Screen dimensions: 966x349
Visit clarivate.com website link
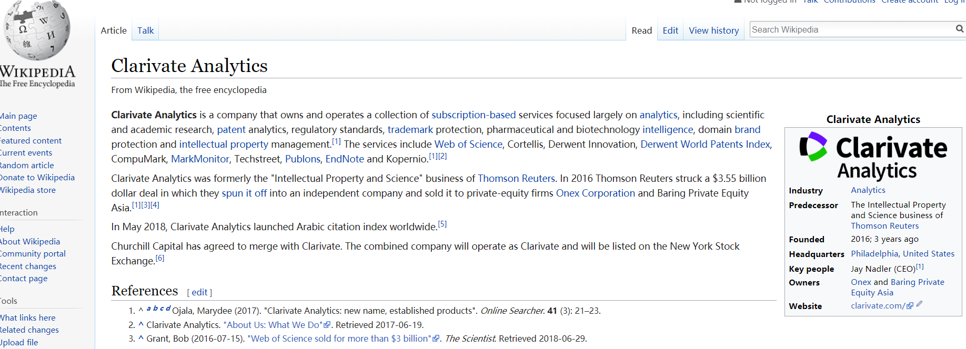click(878, 306)
